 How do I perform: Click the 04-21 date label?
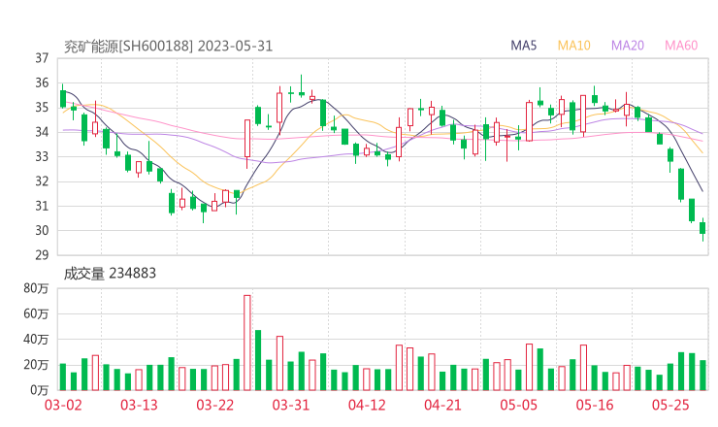click(x=442, y=405)
